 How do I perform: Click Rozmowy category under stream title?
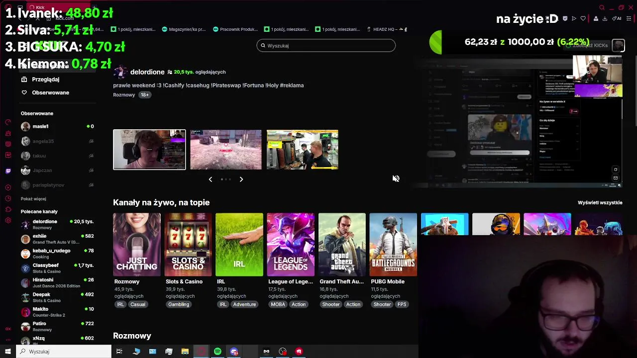point(124,95)
